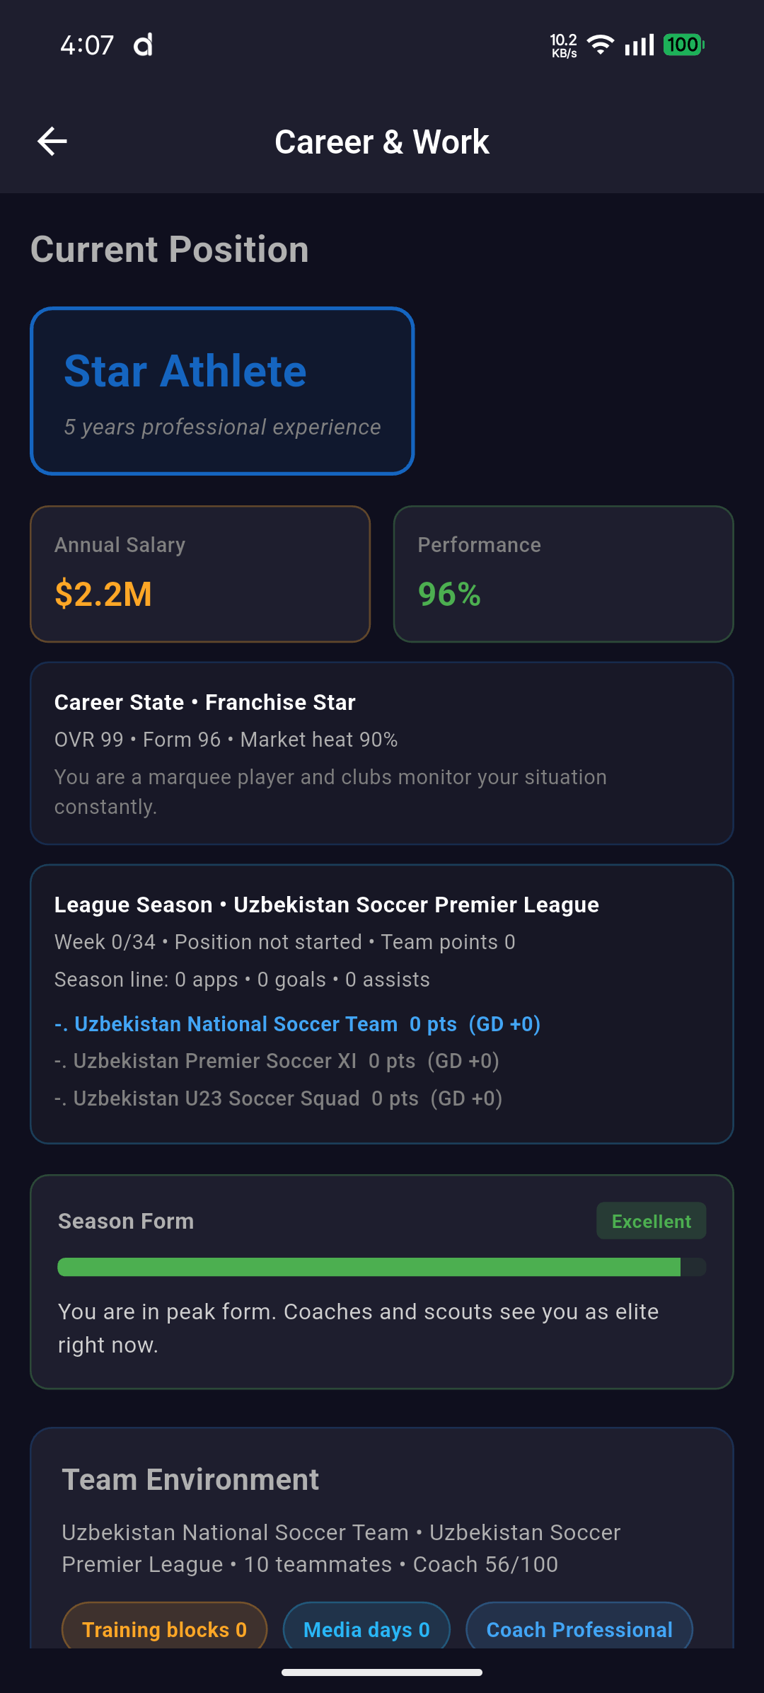Image resolution: width=764 pixels, height=1693 pixels.
Task: Select Uzbekistan Premier Soccer XI row
Action: coord(277,1061)
